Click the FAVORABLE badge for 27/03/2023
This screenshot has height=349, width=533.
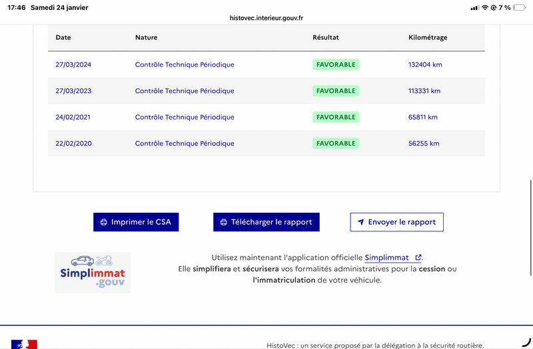pos(336,91)
